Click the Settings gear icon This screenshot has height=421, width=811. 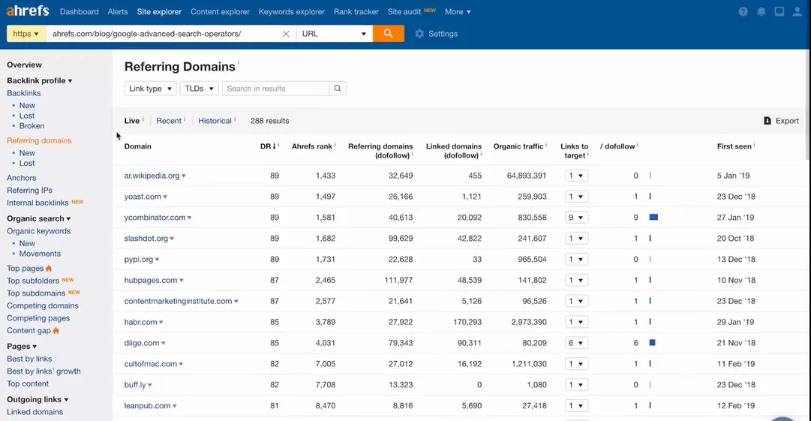coord(419,34)
